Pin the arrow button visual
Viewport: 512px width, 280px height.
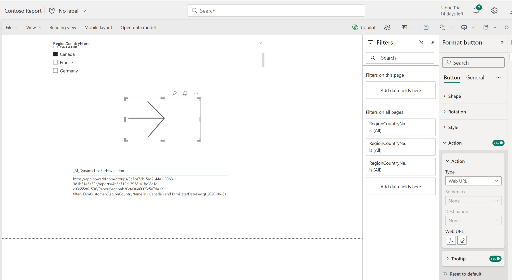[x=175, y=93]
